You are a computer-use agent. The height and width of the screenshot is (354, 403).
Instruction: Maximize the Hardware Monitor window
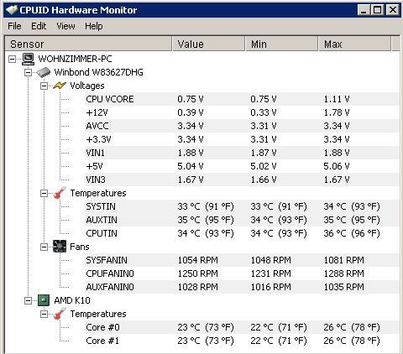(377, 10)
